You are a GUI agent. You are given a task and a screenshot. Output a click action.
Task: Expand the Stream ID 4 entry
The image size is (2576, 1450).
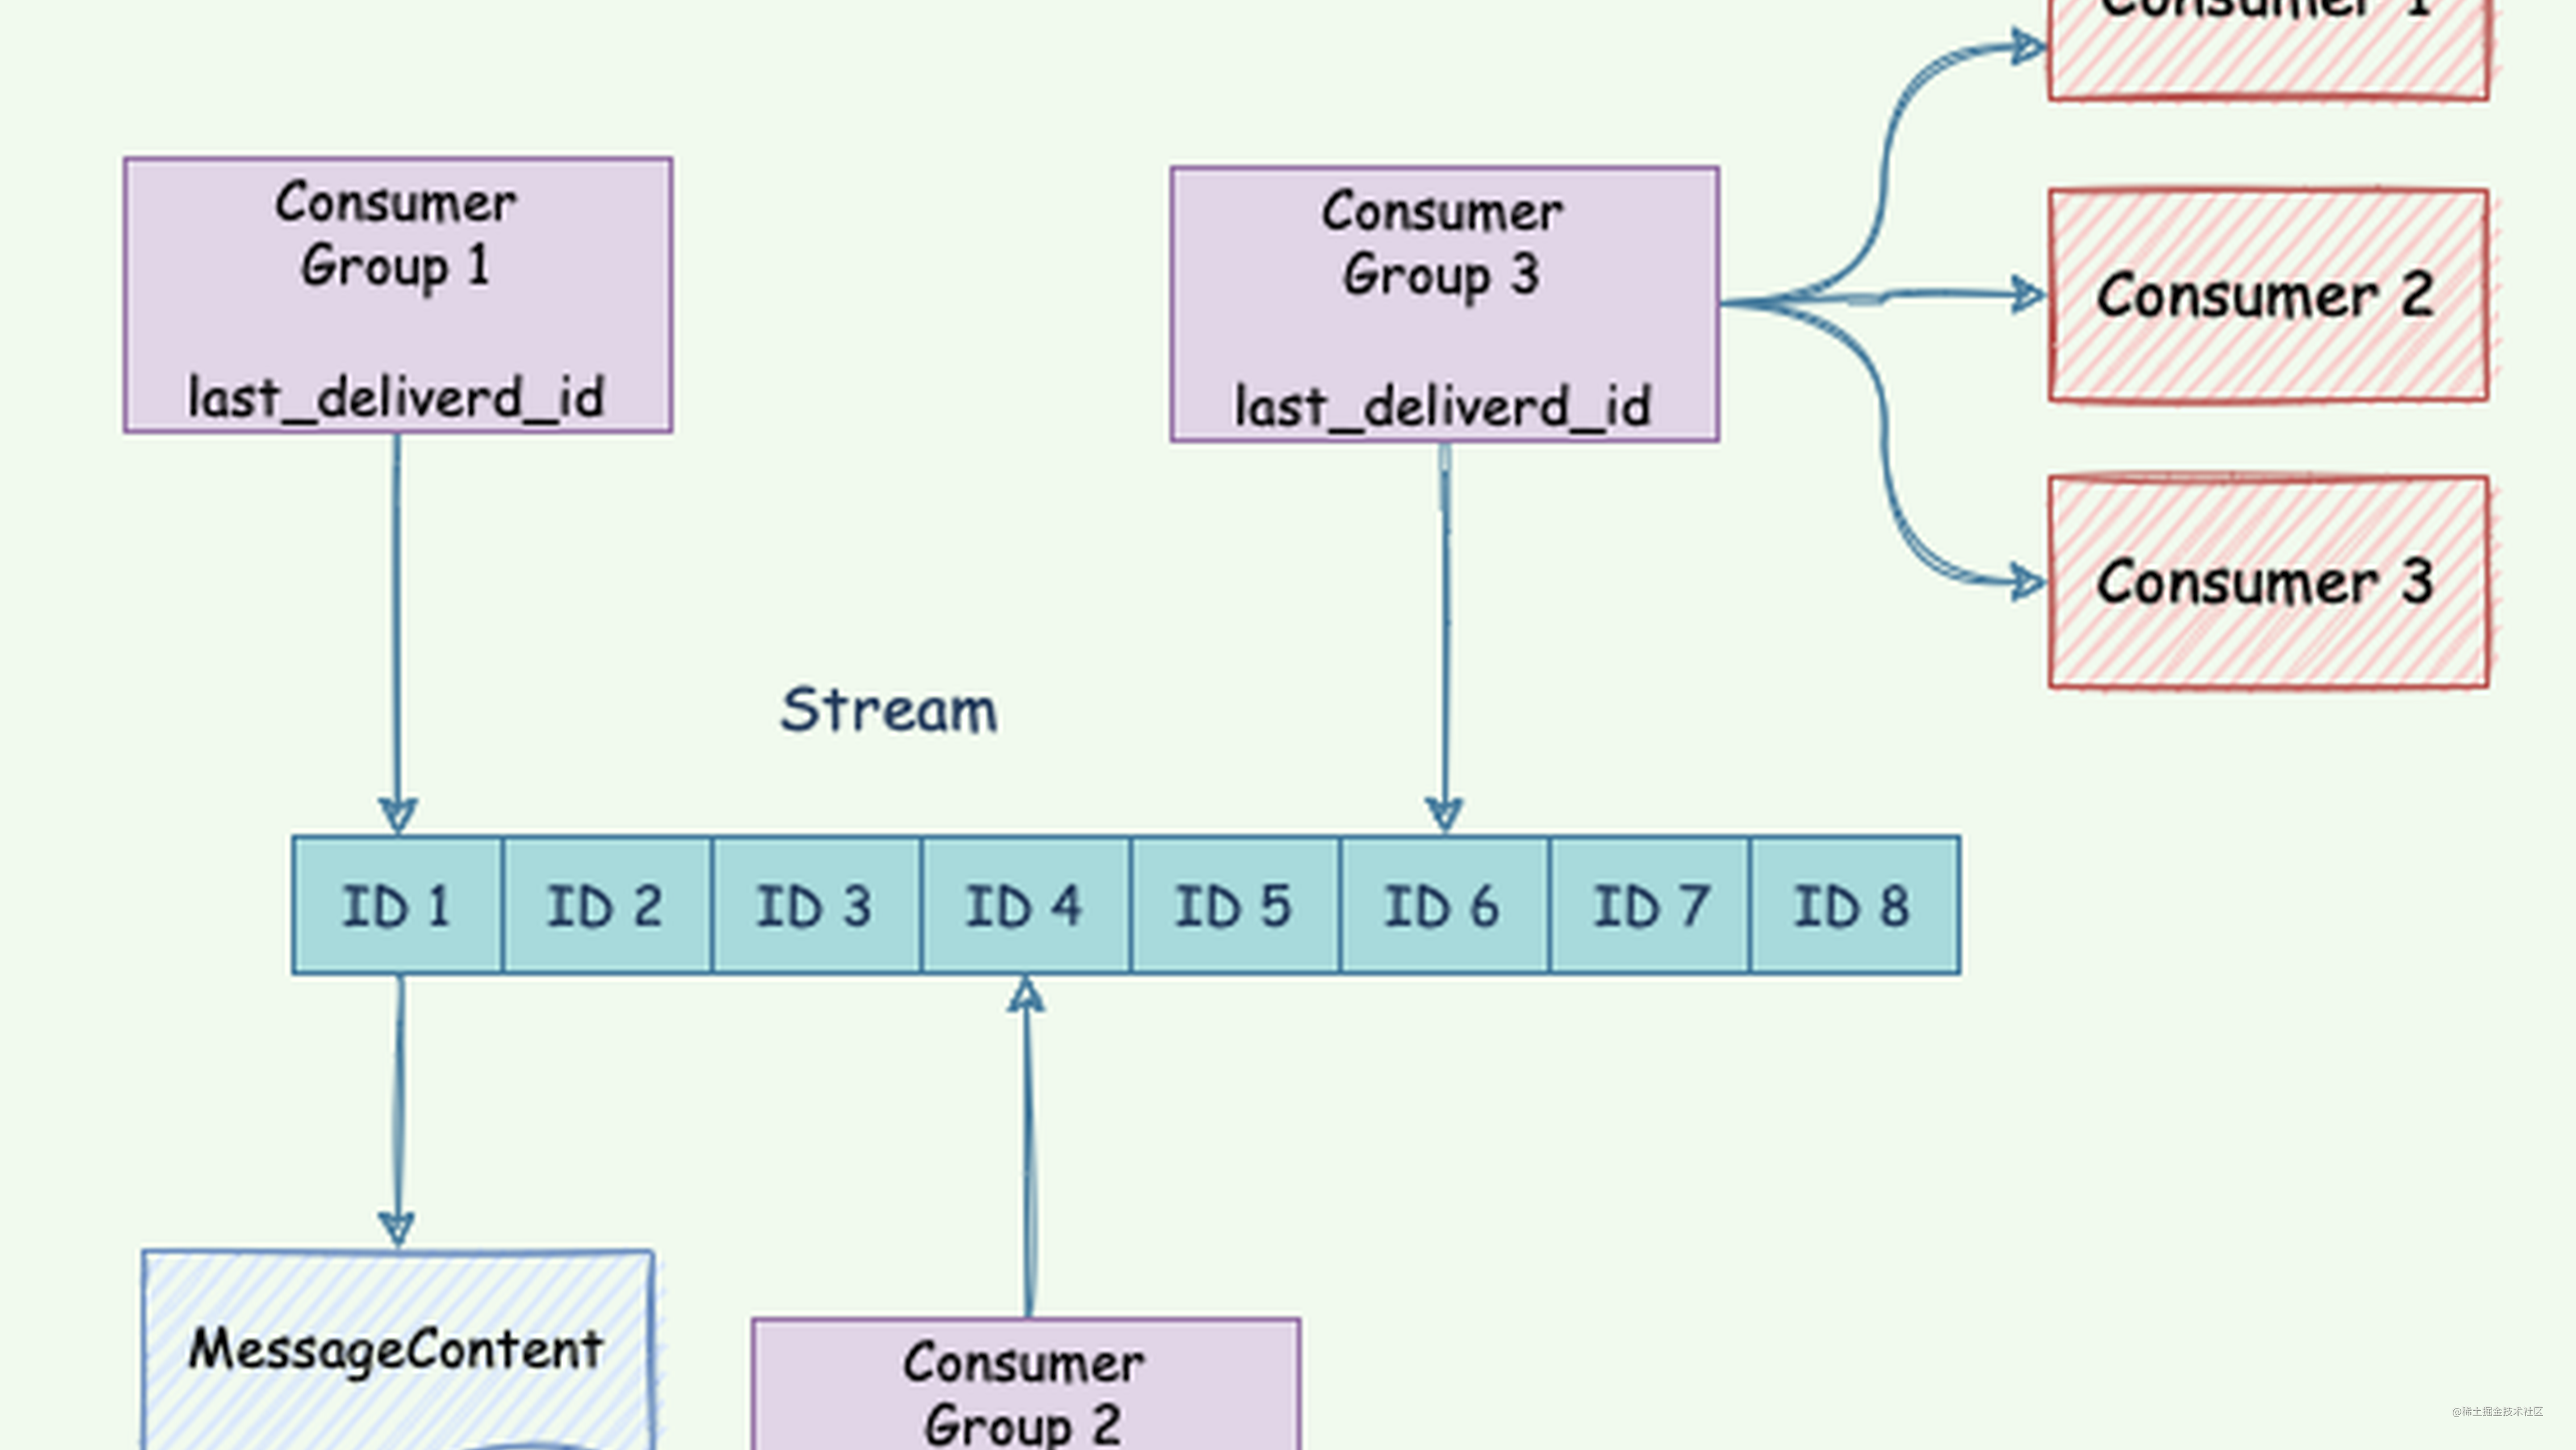coord(1023,903)
